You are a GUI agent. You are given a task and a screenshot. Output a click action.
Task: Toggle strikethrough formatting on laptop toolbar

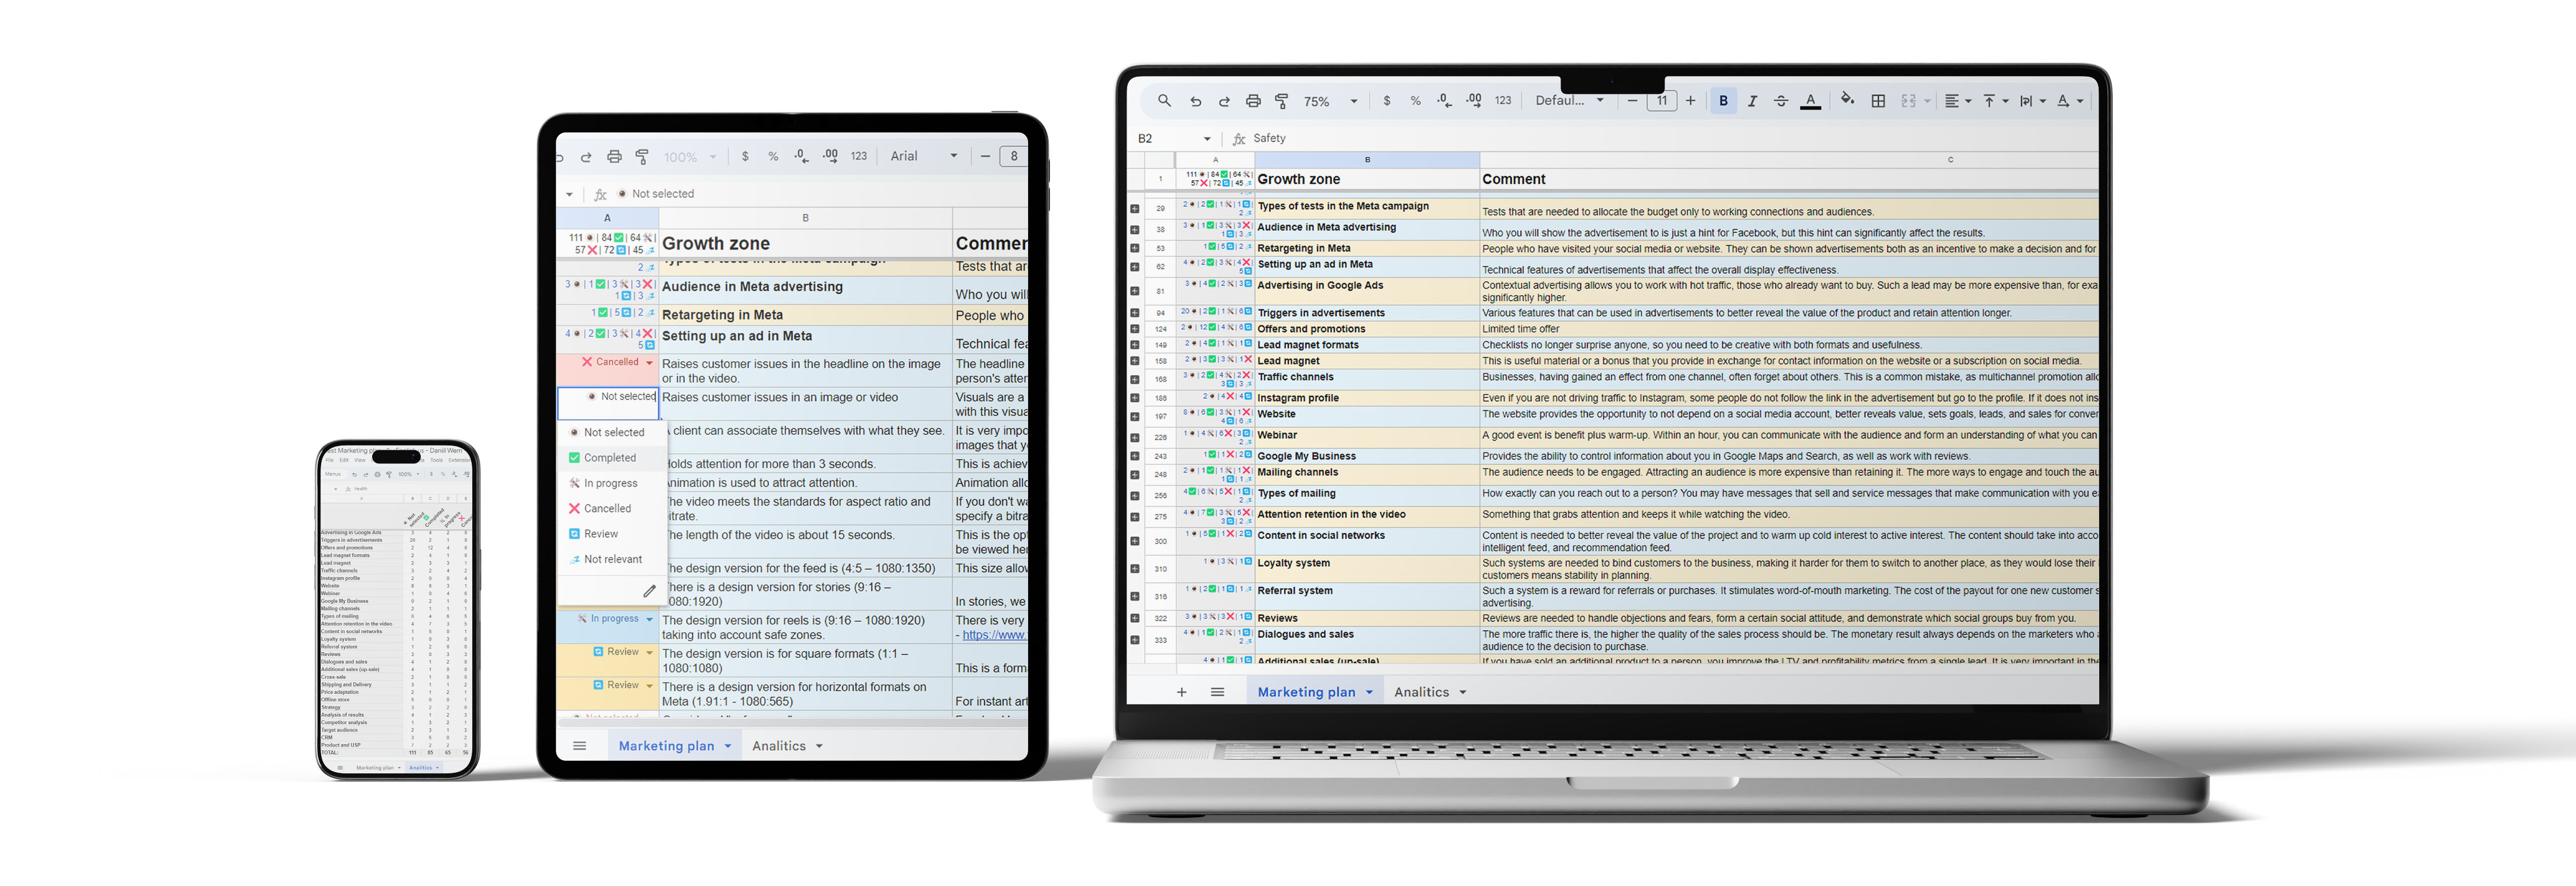1780,101
